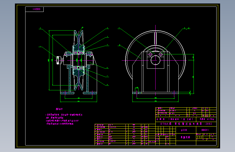Select the 技术要求 heading above the notes
This screenshot has width=235, height=152.
point(59,109)
